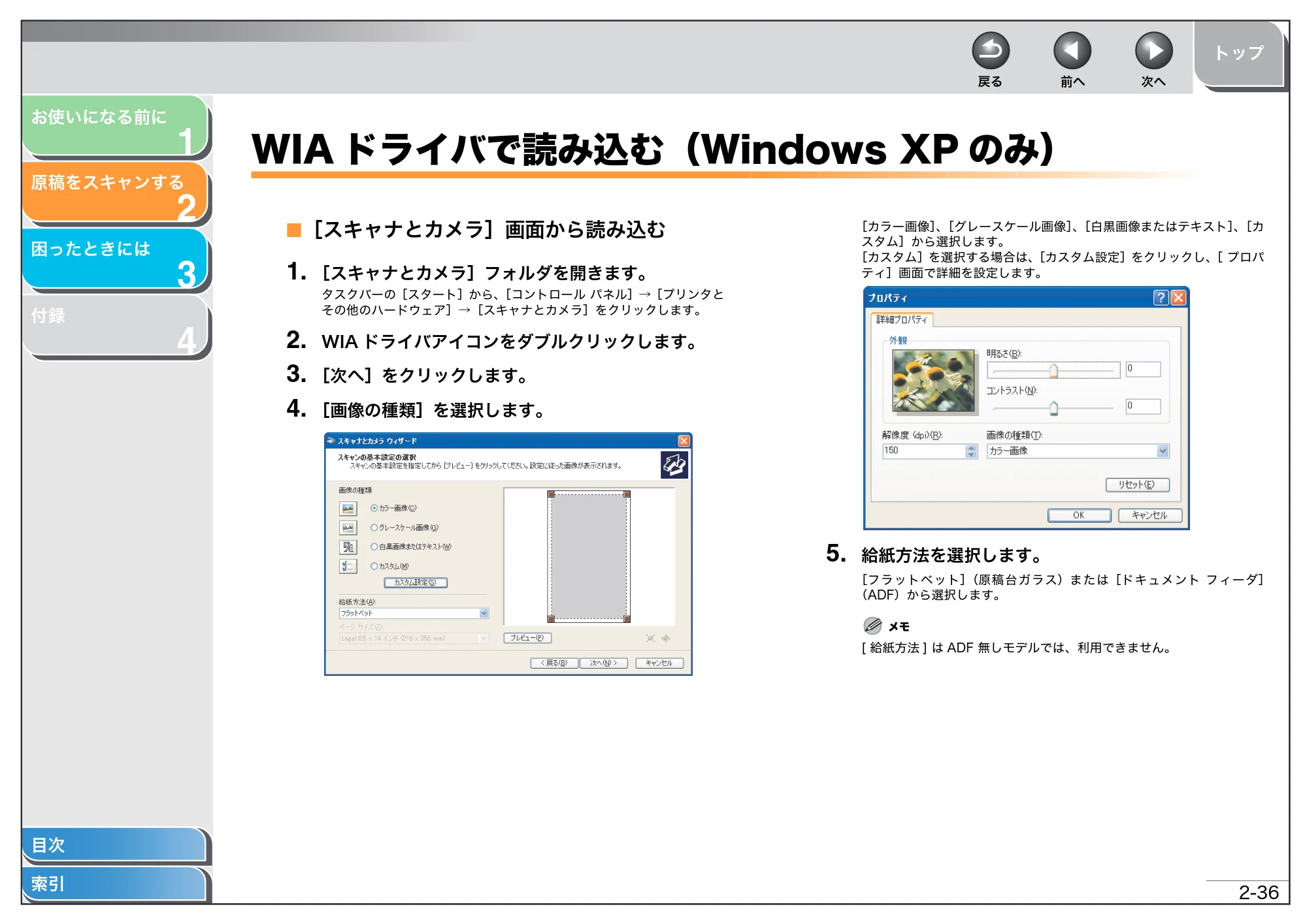Select the 詳細プロパティ tab
Viewport: 1307px width, 924px height.
pos(902,319)
